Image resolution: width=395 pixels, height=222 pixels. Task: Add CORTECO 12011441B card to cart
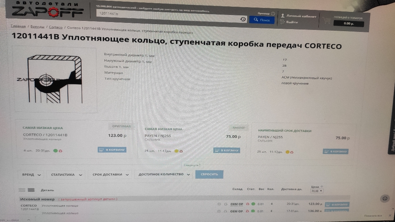point(112,150)
